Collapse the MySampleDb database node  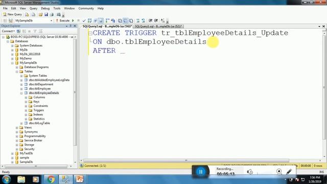click(x=12, y=63)
